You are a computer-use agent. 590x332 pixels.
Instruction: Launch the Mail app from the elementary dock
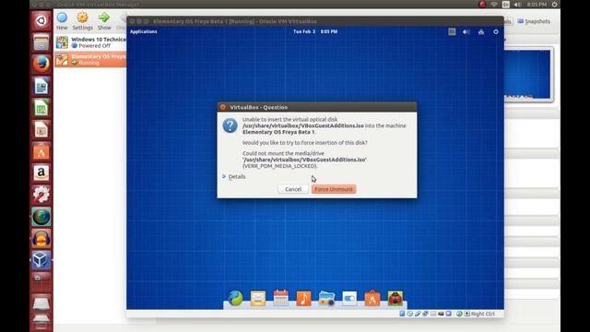coord(258,298)
